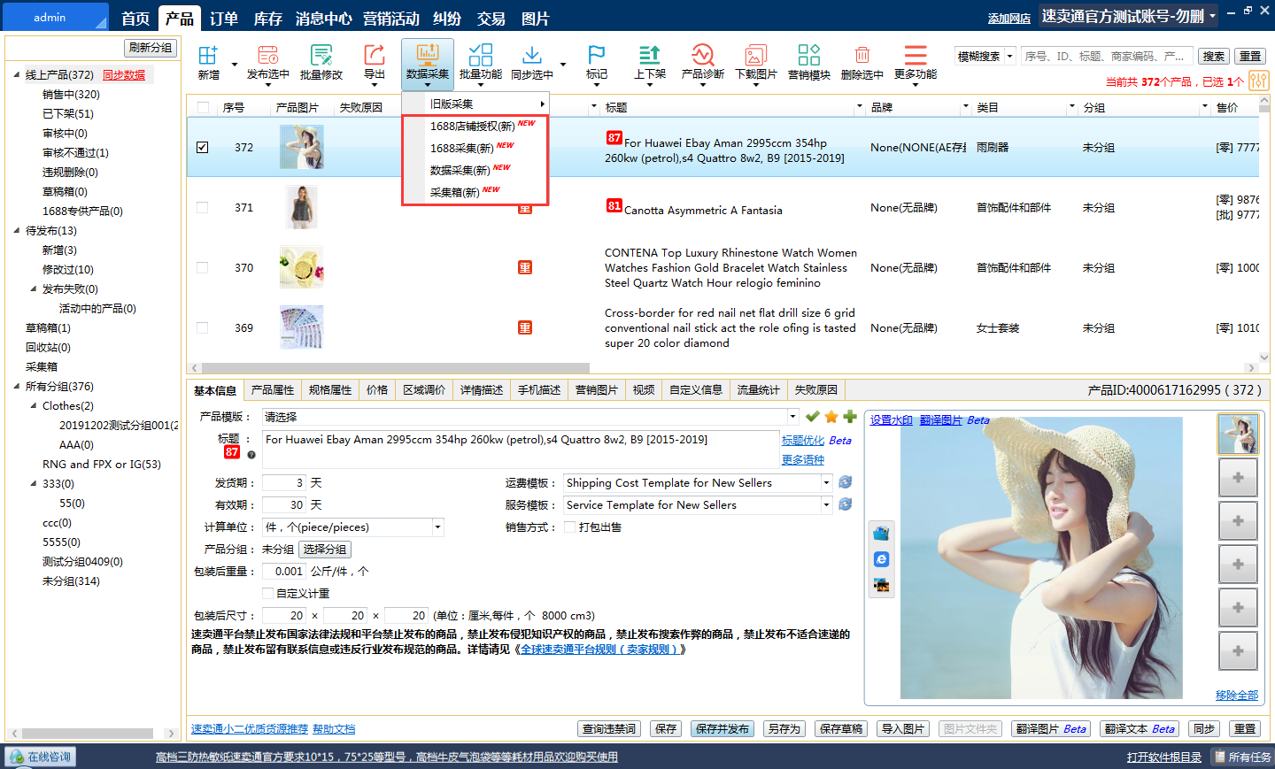
Task: Click the browser image tool icon
Action: click(881, 559)
